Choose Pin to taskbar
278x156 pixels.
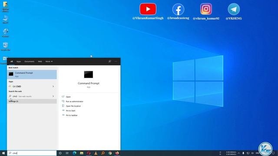[72, 115]
